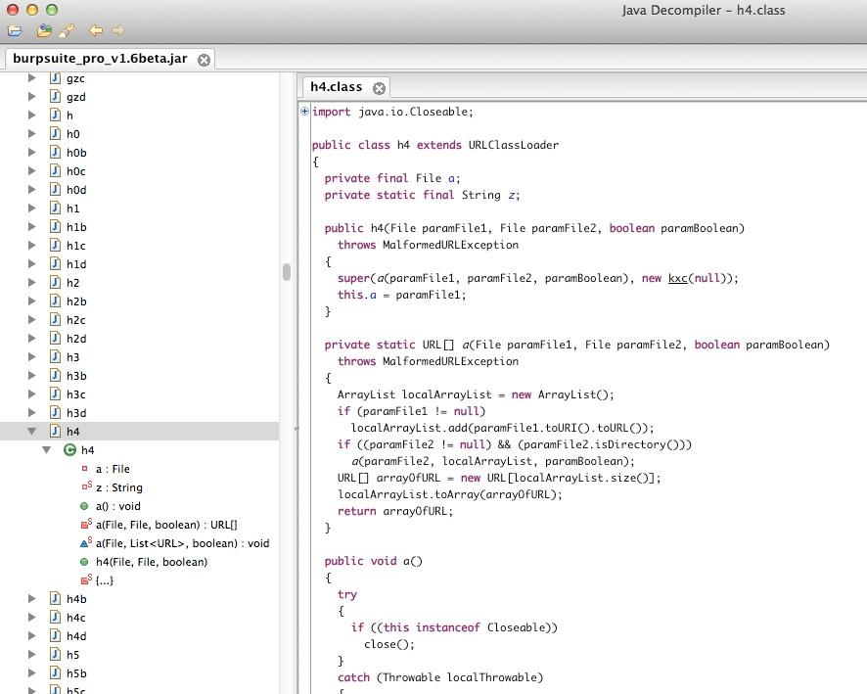Select the 'z : String' field member
Viewport: 867px width, 694px height.
pyautogui.click(x=118, y=487)
